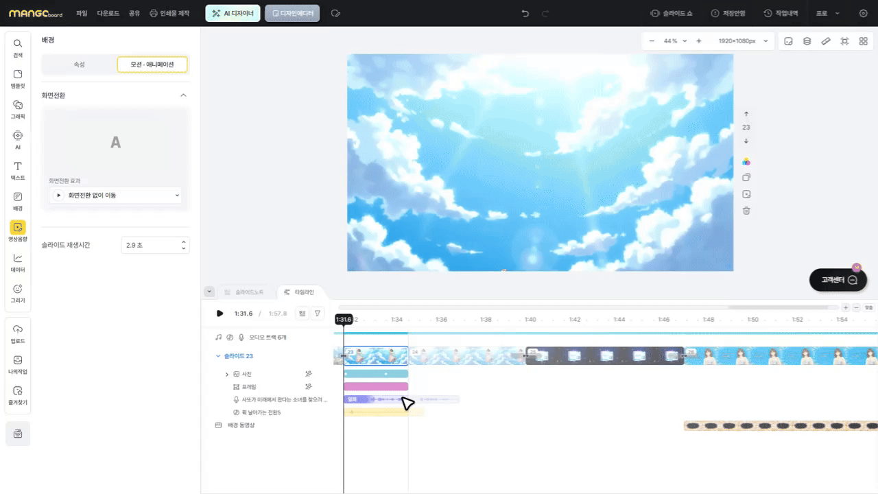Expand the 사진 layer in timeline
This screenshot has width=878, height=494.
tap(227, 374)
